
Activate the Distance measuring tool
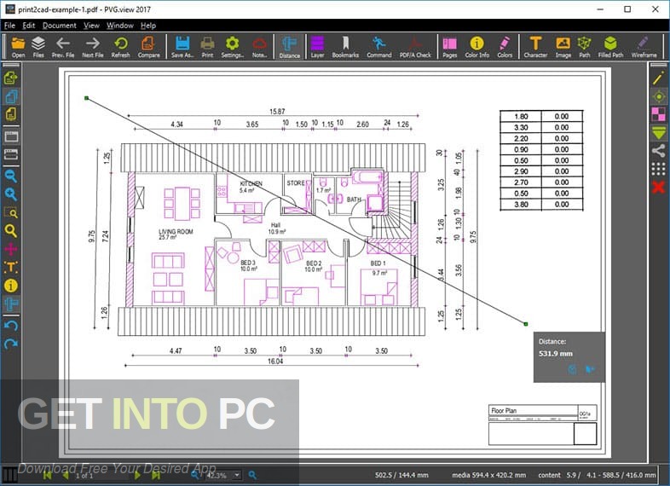tap(289, 46)
